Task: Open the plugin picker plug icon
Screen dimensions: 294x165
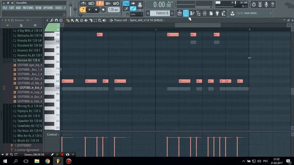Action: pyautogui.click(x=217, y=13)
